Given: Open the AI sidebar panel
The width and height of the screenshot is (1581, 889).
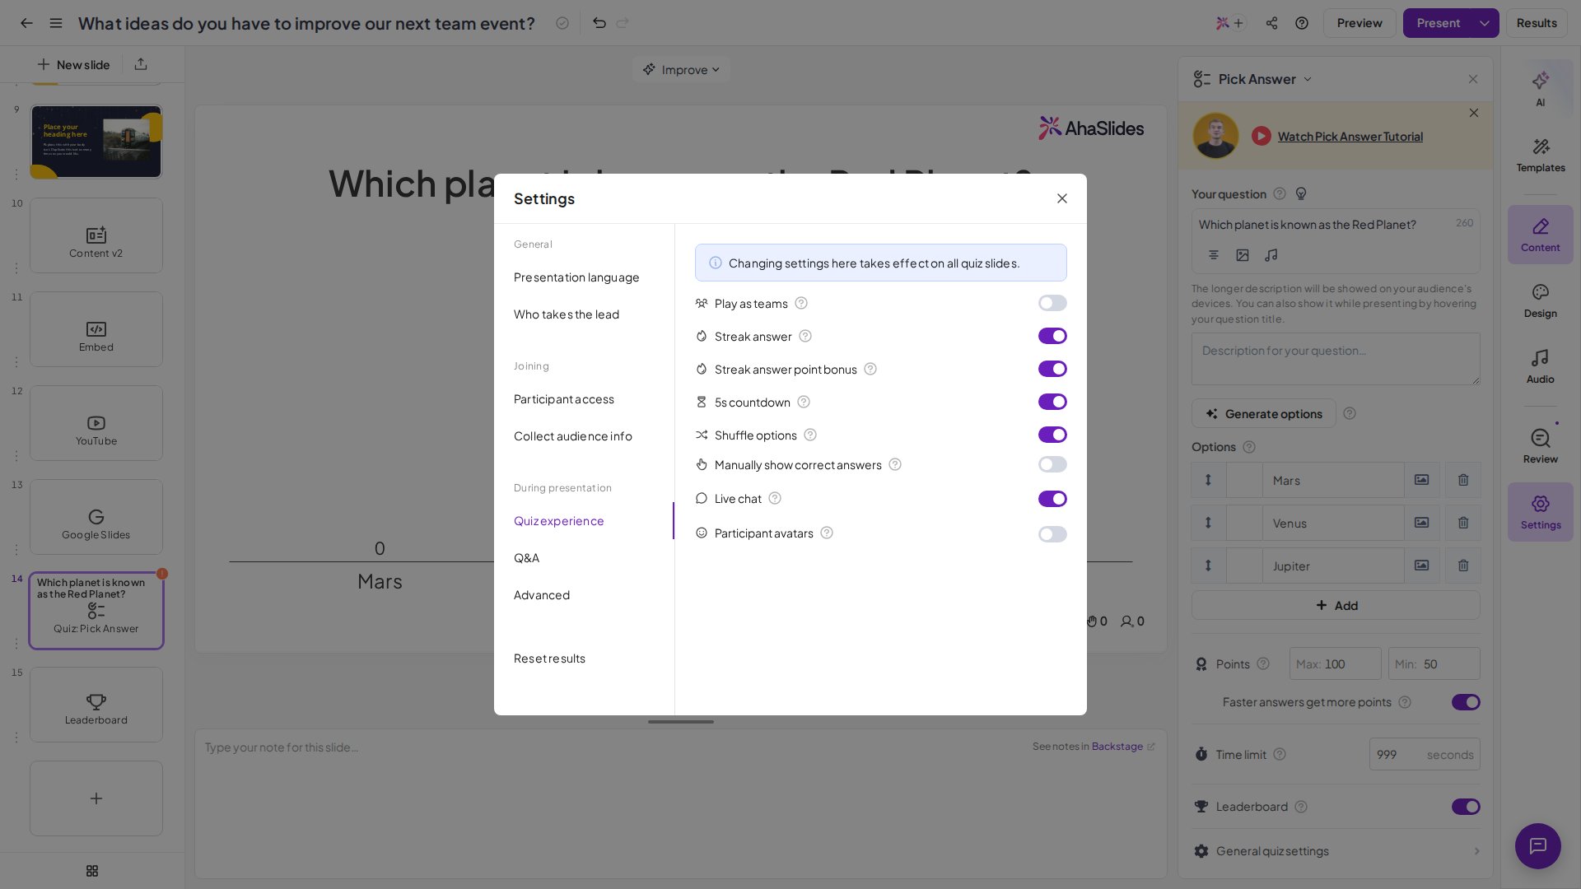Looking at the screenshot, I should [1541, 88].
